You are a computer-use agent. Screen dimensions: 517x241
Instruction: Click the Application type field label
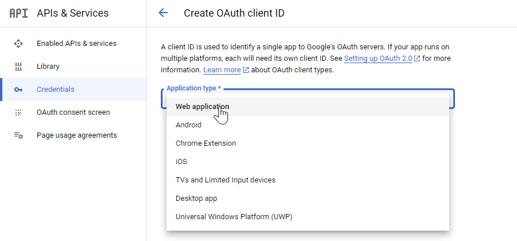[x=194, y=88]
